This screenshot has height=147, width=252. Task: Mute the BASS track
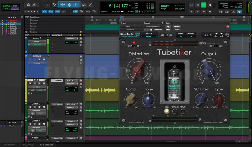[x=44, y=83]
